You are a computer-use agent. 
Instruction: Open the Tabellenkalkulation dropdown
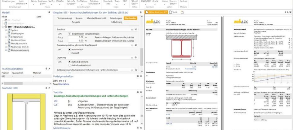pyautogui.click(x=94, y=2)
